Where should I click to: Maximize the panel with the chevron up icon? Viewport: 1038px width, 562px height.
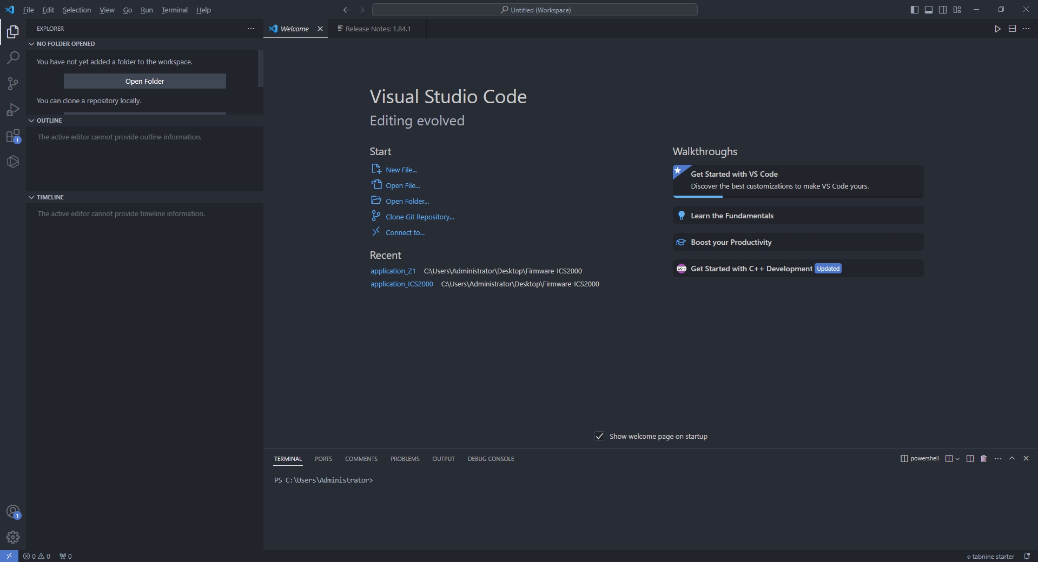pos(1012,458)
